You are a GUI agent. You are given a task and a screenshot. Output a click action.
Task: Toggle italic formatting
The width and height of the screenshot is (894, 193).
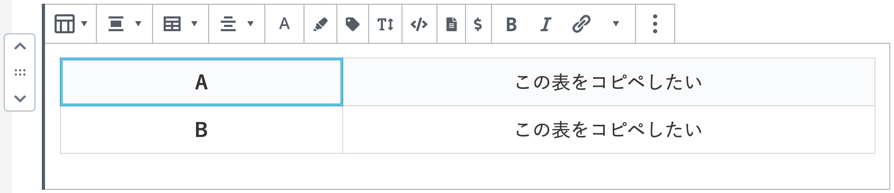click(x=546, y=24)
